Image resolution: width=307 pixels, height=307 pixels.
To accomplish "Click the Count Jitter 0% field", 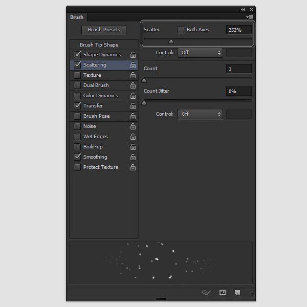I will pyautogui.click(x=239, y=91).
